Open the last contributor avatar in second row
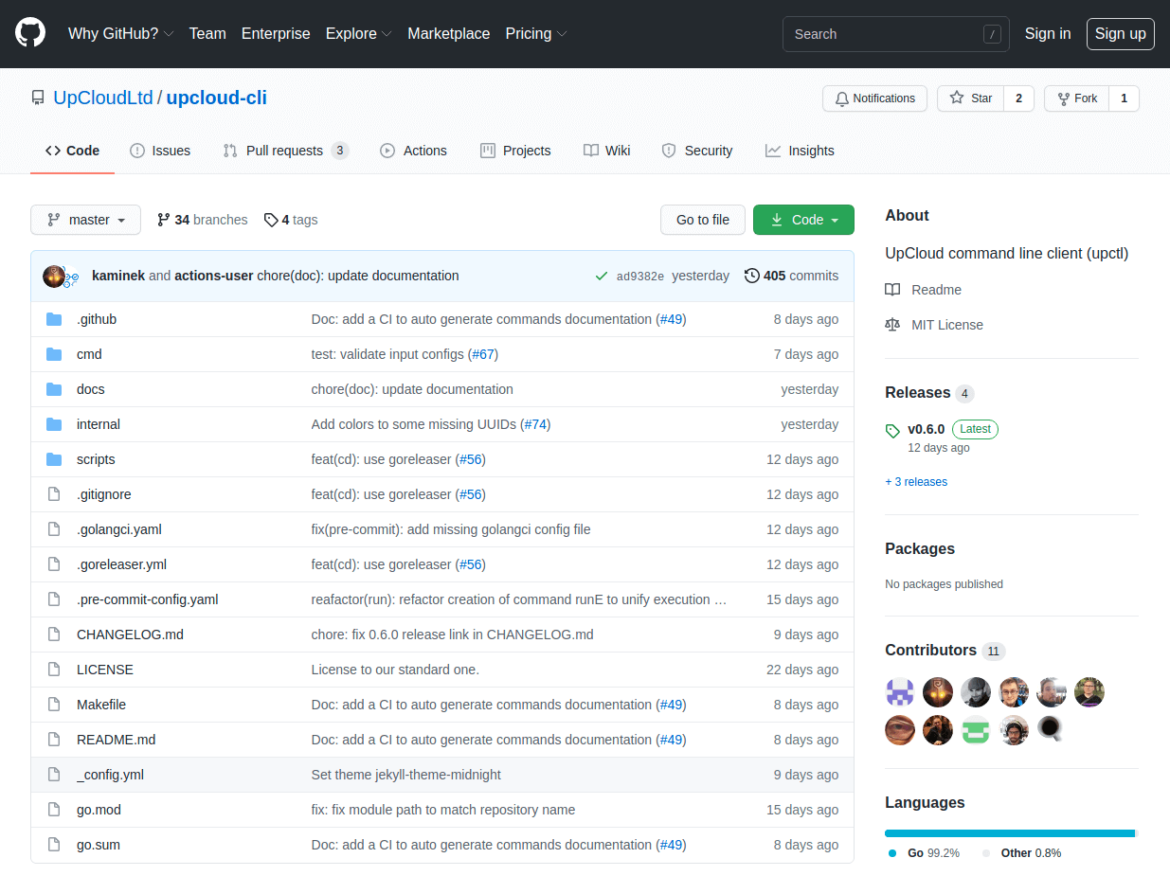Viewport: 1170px width, 876px height. point(1052,730)
